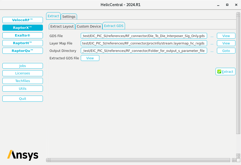
Task: View the Layer Map File
Action: click(x=226, y=43)
